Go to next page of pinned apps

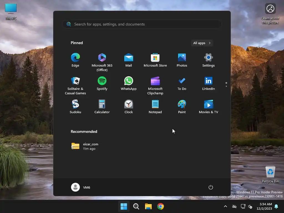[x=226, y=86]
